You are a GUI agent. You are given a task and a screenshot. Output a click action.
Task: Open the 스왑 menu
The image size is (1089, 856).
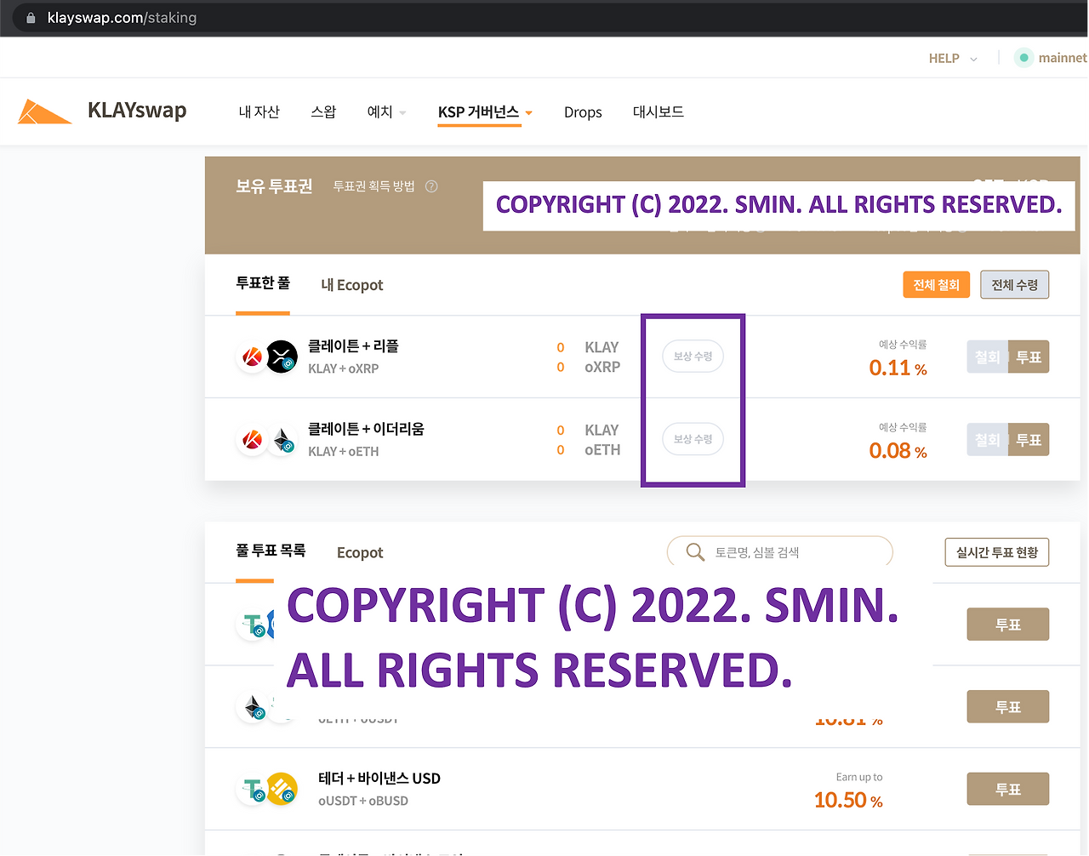pos(323,112)
